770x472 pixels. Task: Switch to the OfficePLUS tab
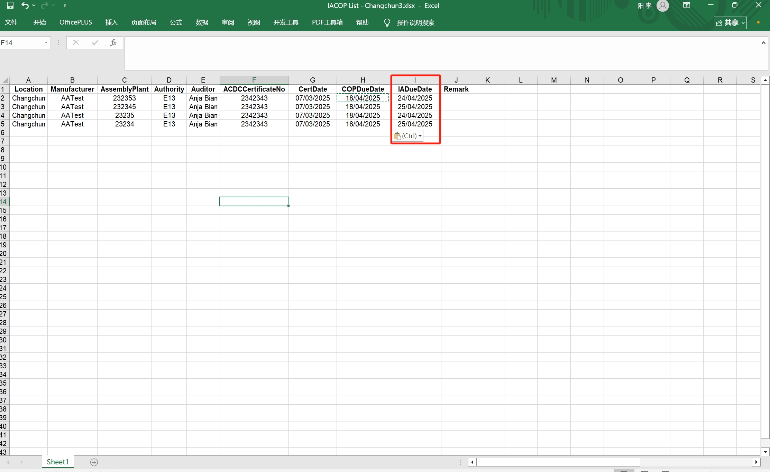pos(76,22)
